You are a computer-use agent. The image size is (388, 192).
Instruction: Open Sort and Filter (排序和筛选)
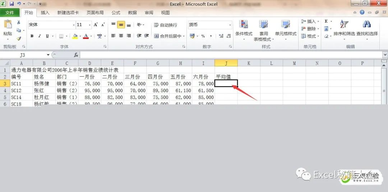click(344, 29)
